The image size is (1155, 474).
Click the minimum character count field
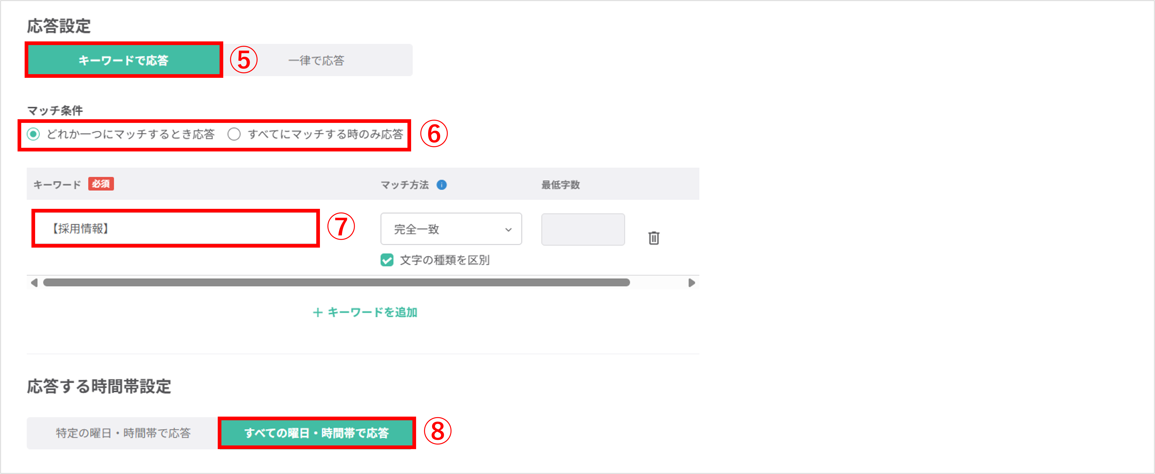coord(582,229)
